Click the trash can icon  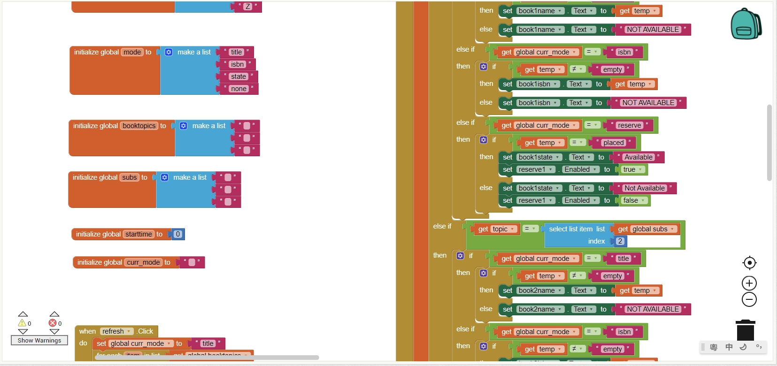(745, 330)
